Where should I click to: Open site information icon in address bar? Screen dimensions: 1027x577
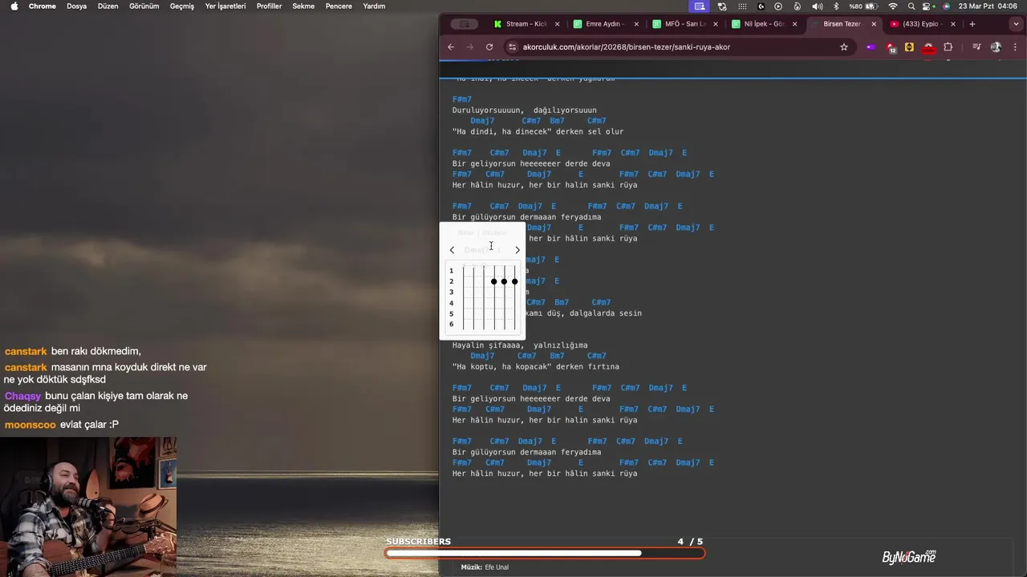(513, 46)
